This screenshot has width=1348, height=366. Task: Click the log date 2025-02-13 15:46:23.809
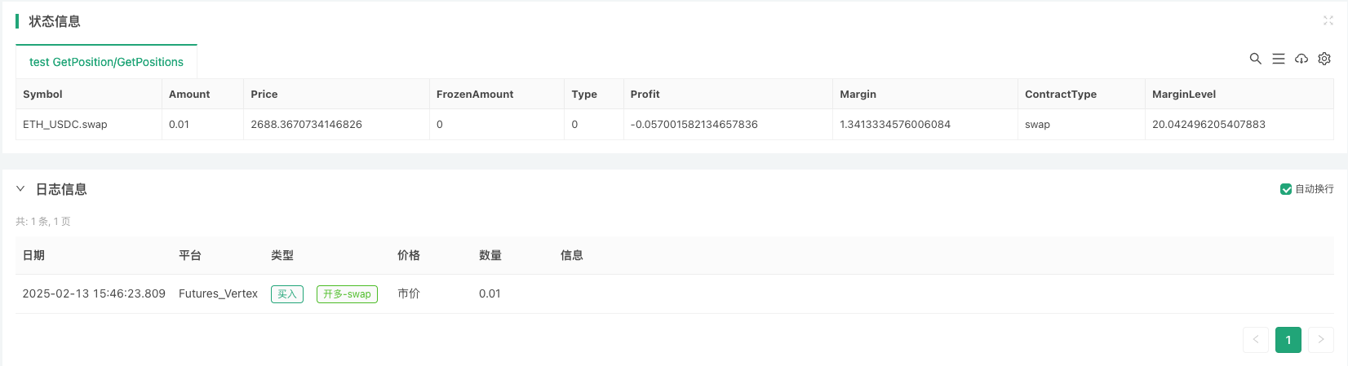pos(94,294)
